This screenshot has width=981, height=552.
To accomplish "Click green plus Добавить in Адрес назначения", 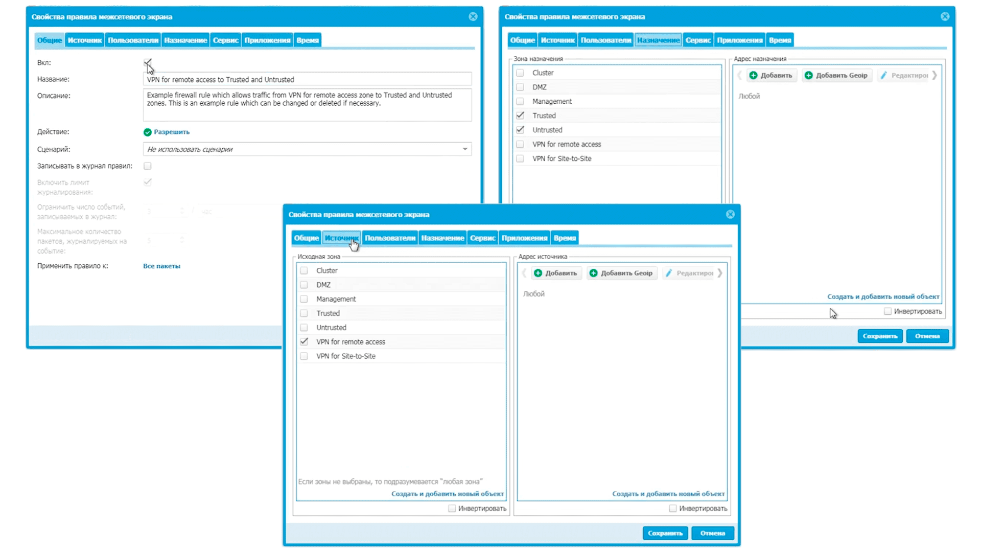I will click(x=754, y=76).
